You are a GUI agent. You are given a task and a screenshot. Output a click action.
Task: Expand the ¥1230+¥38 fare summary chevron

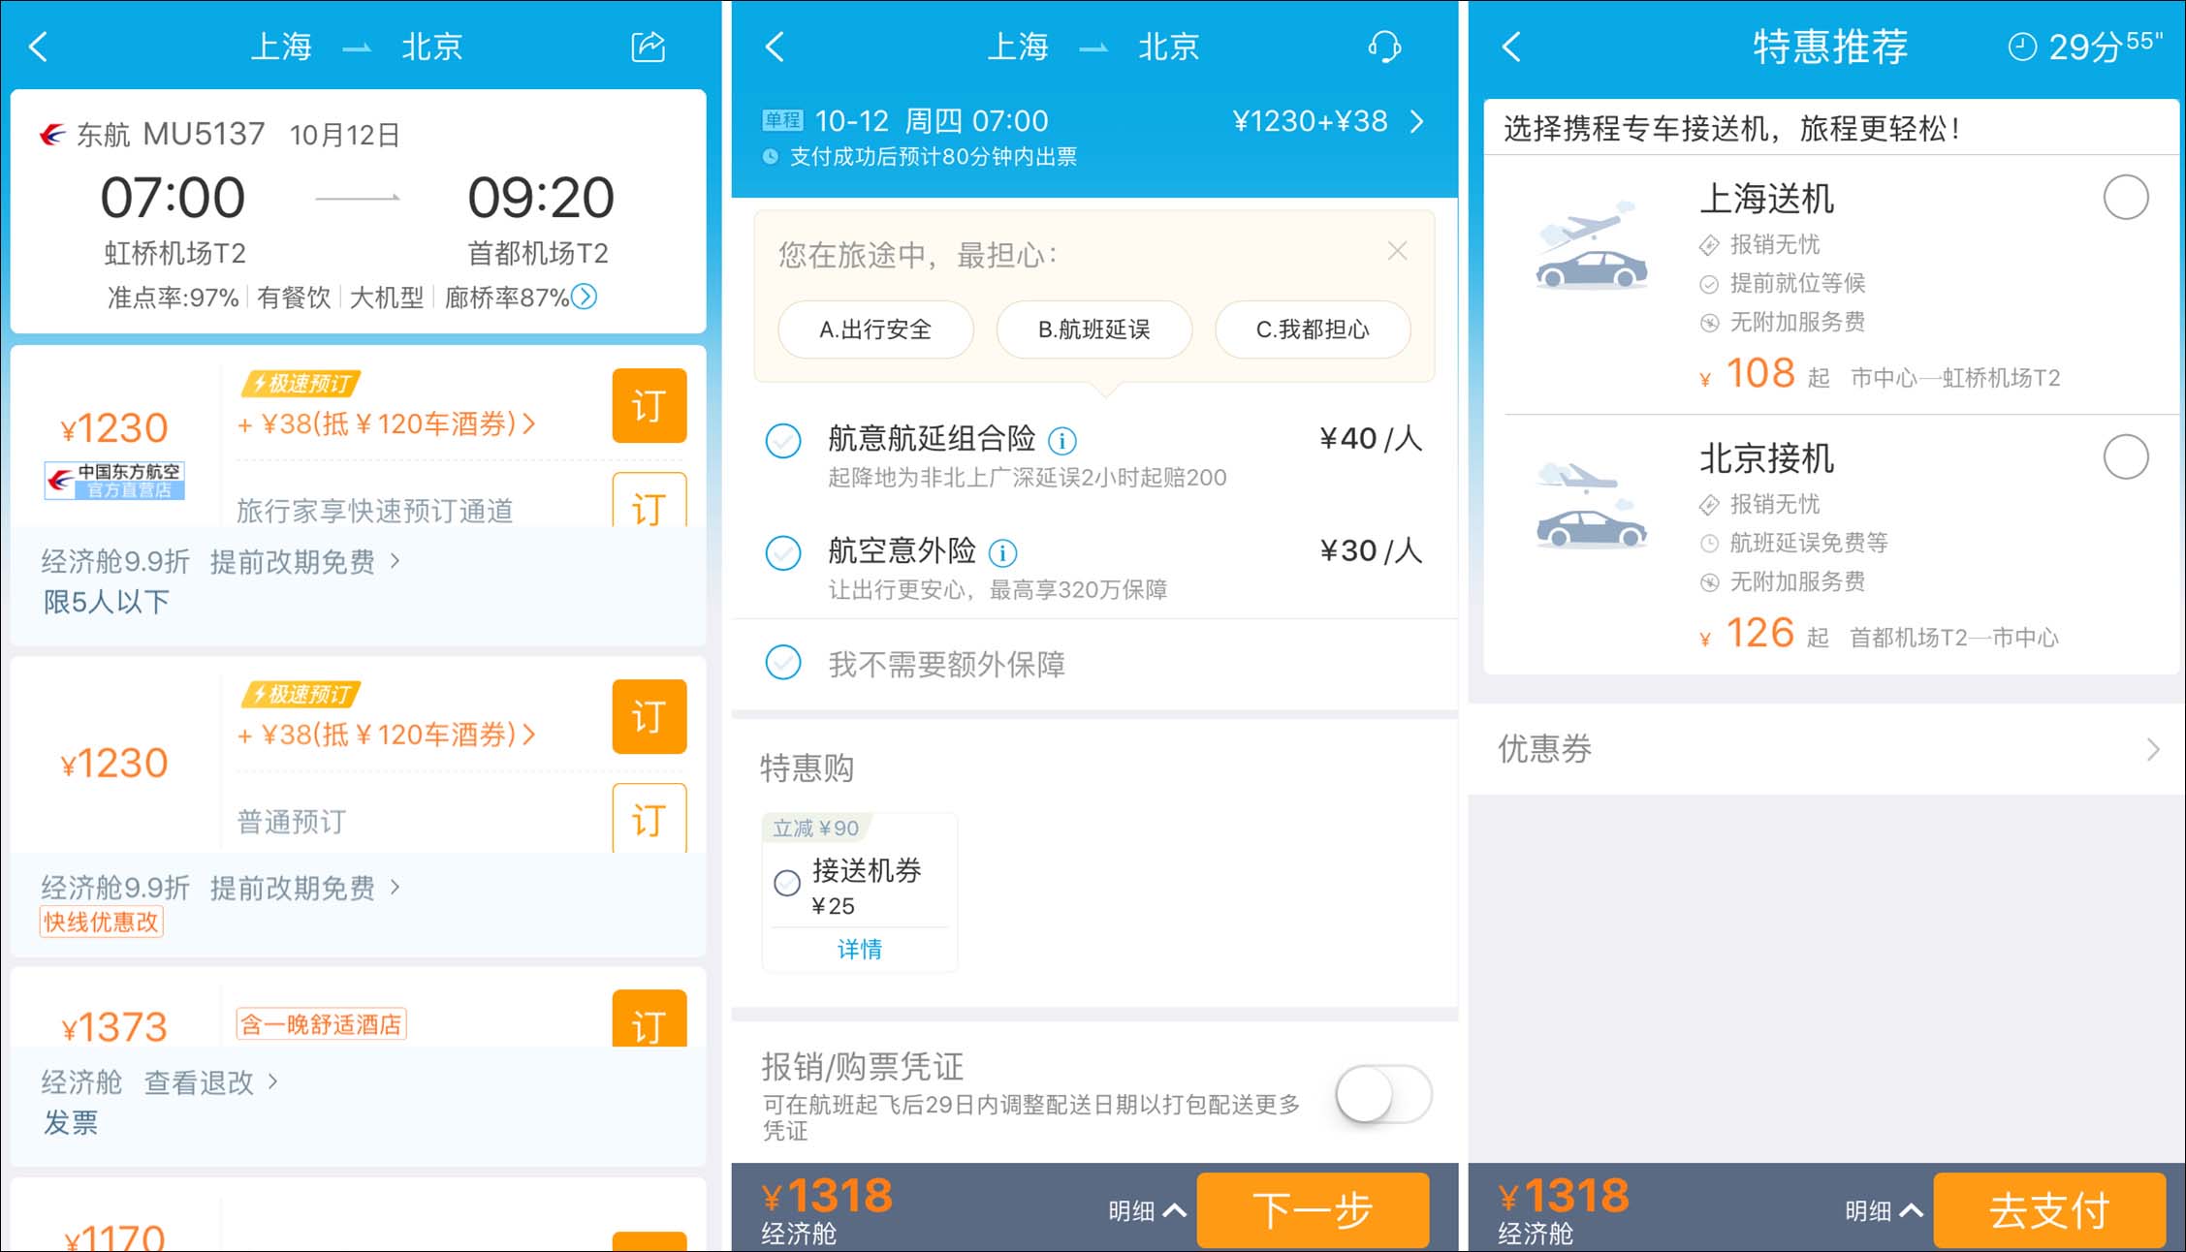(1417, 122)
